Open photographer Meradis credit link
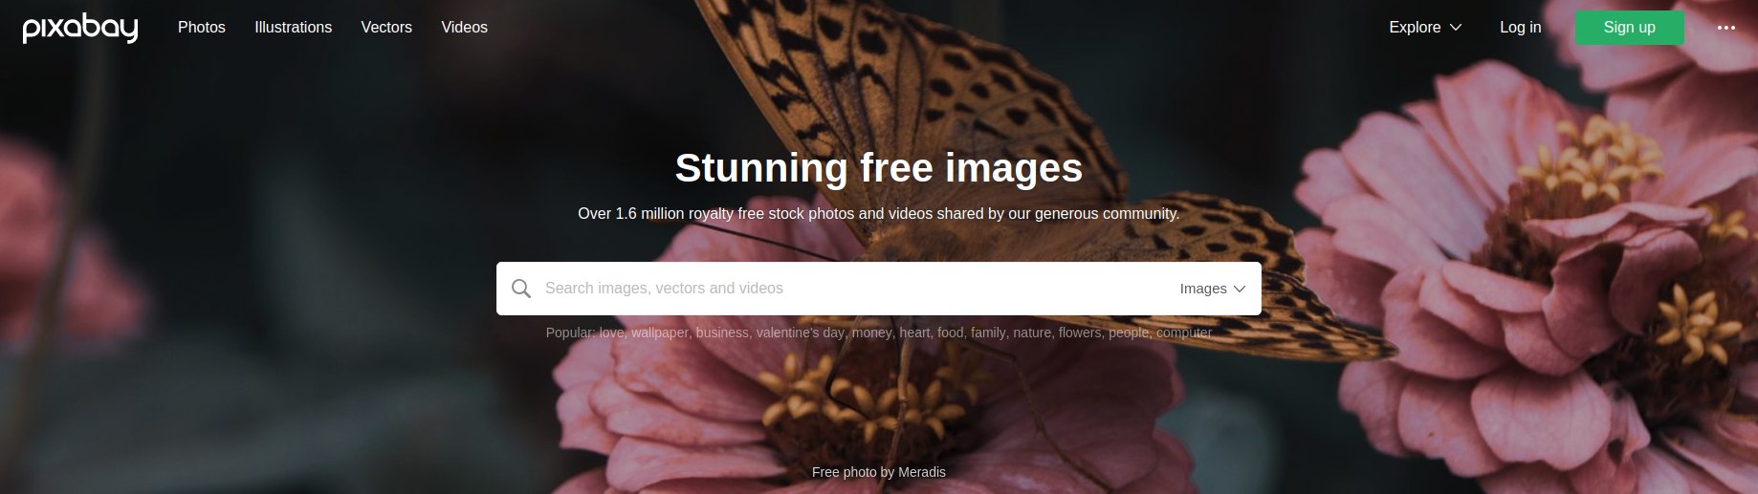Screen dimensions: 1758x494 (922, 472)
